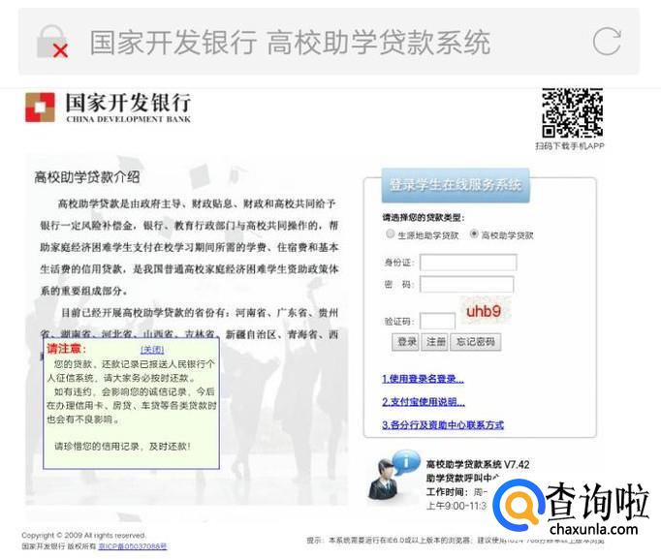Open the 使用登录名登录 link
Screen dimensions: 661x559
coord(423,379)
